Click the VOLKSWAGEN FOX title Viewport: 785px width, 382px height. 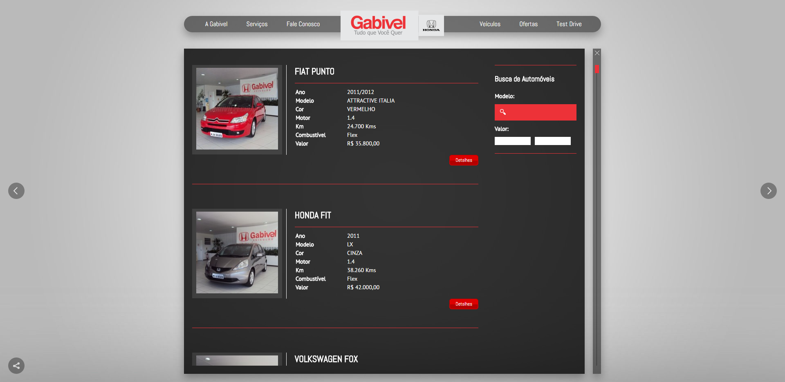point(326,359)
